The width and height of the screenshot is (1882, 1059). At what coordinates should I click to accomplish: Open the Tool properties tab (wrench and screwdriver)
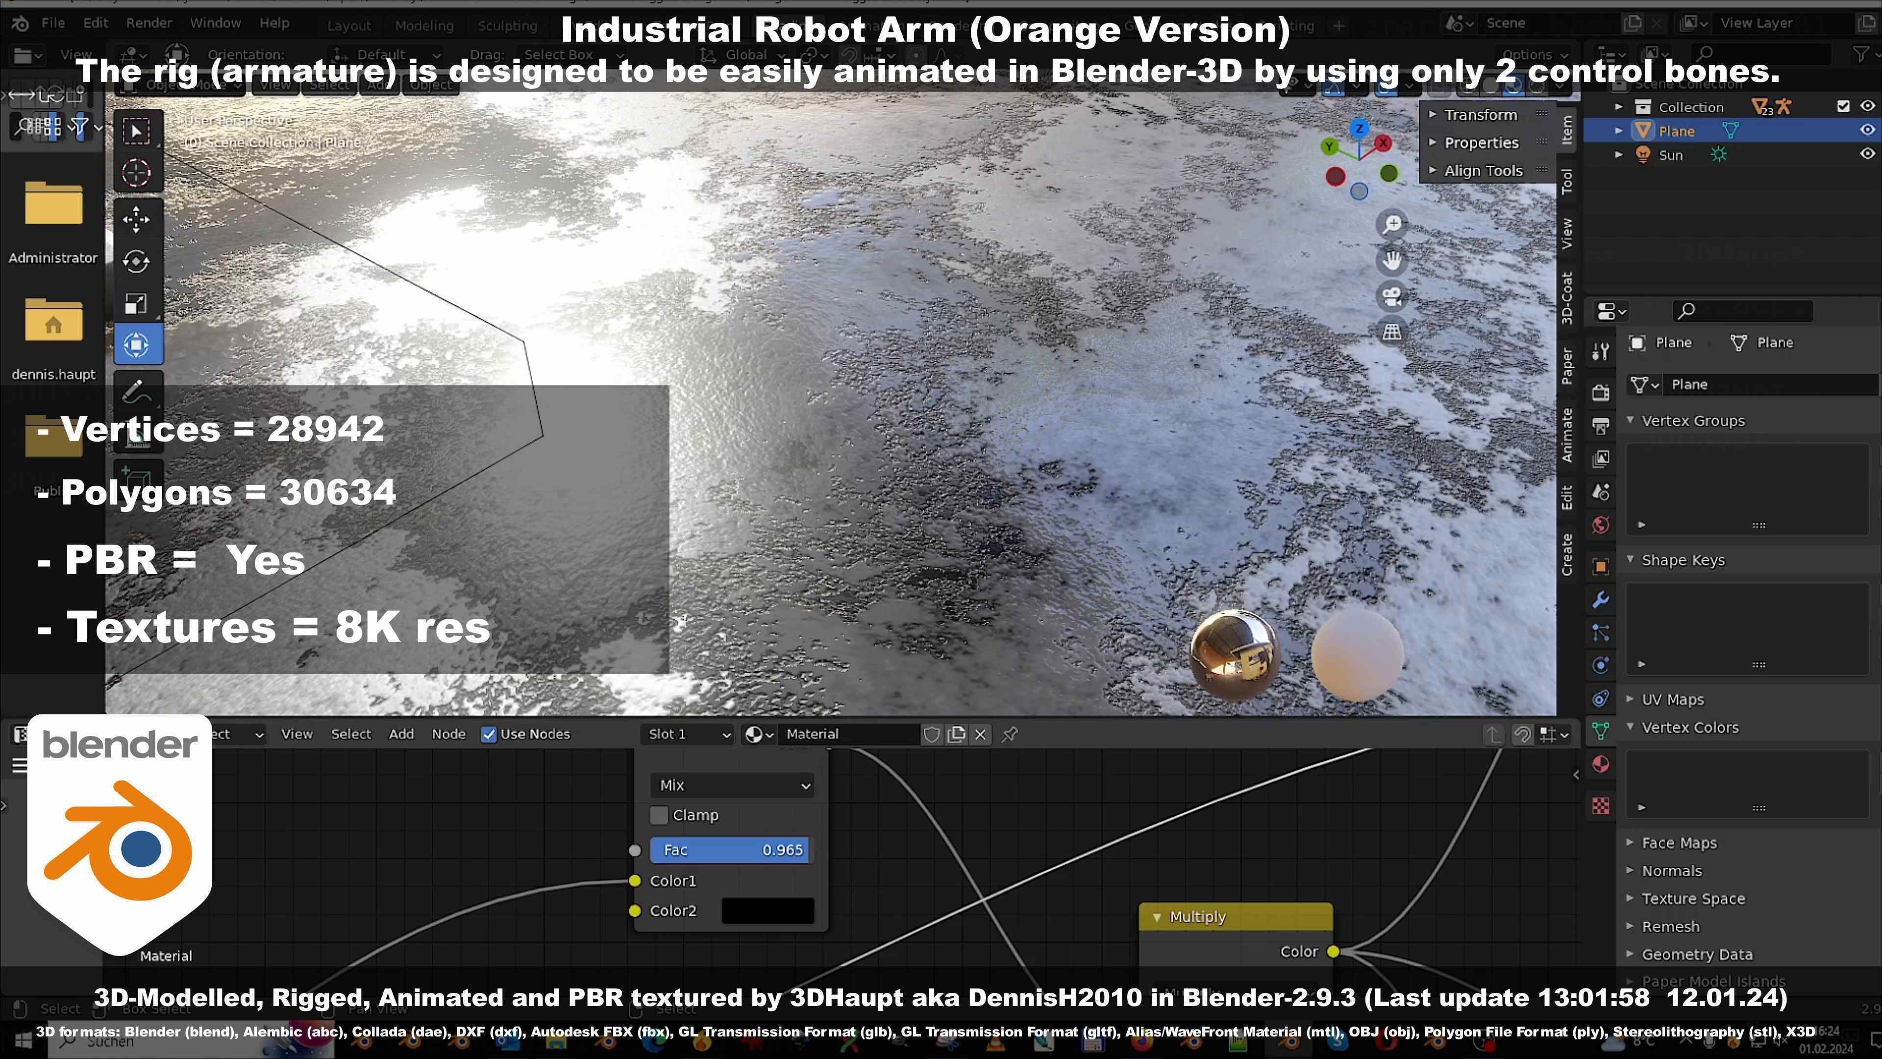click(1601, 352)
